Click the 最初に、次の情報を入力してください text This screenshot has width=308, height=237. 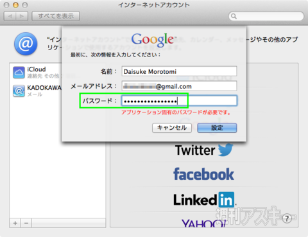[116, 55]
